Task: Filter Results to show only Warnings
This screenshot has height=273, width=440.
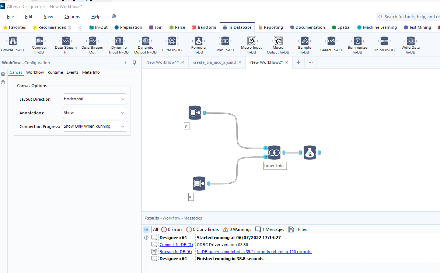Action: pyautogui.click(x=237, y=229)
